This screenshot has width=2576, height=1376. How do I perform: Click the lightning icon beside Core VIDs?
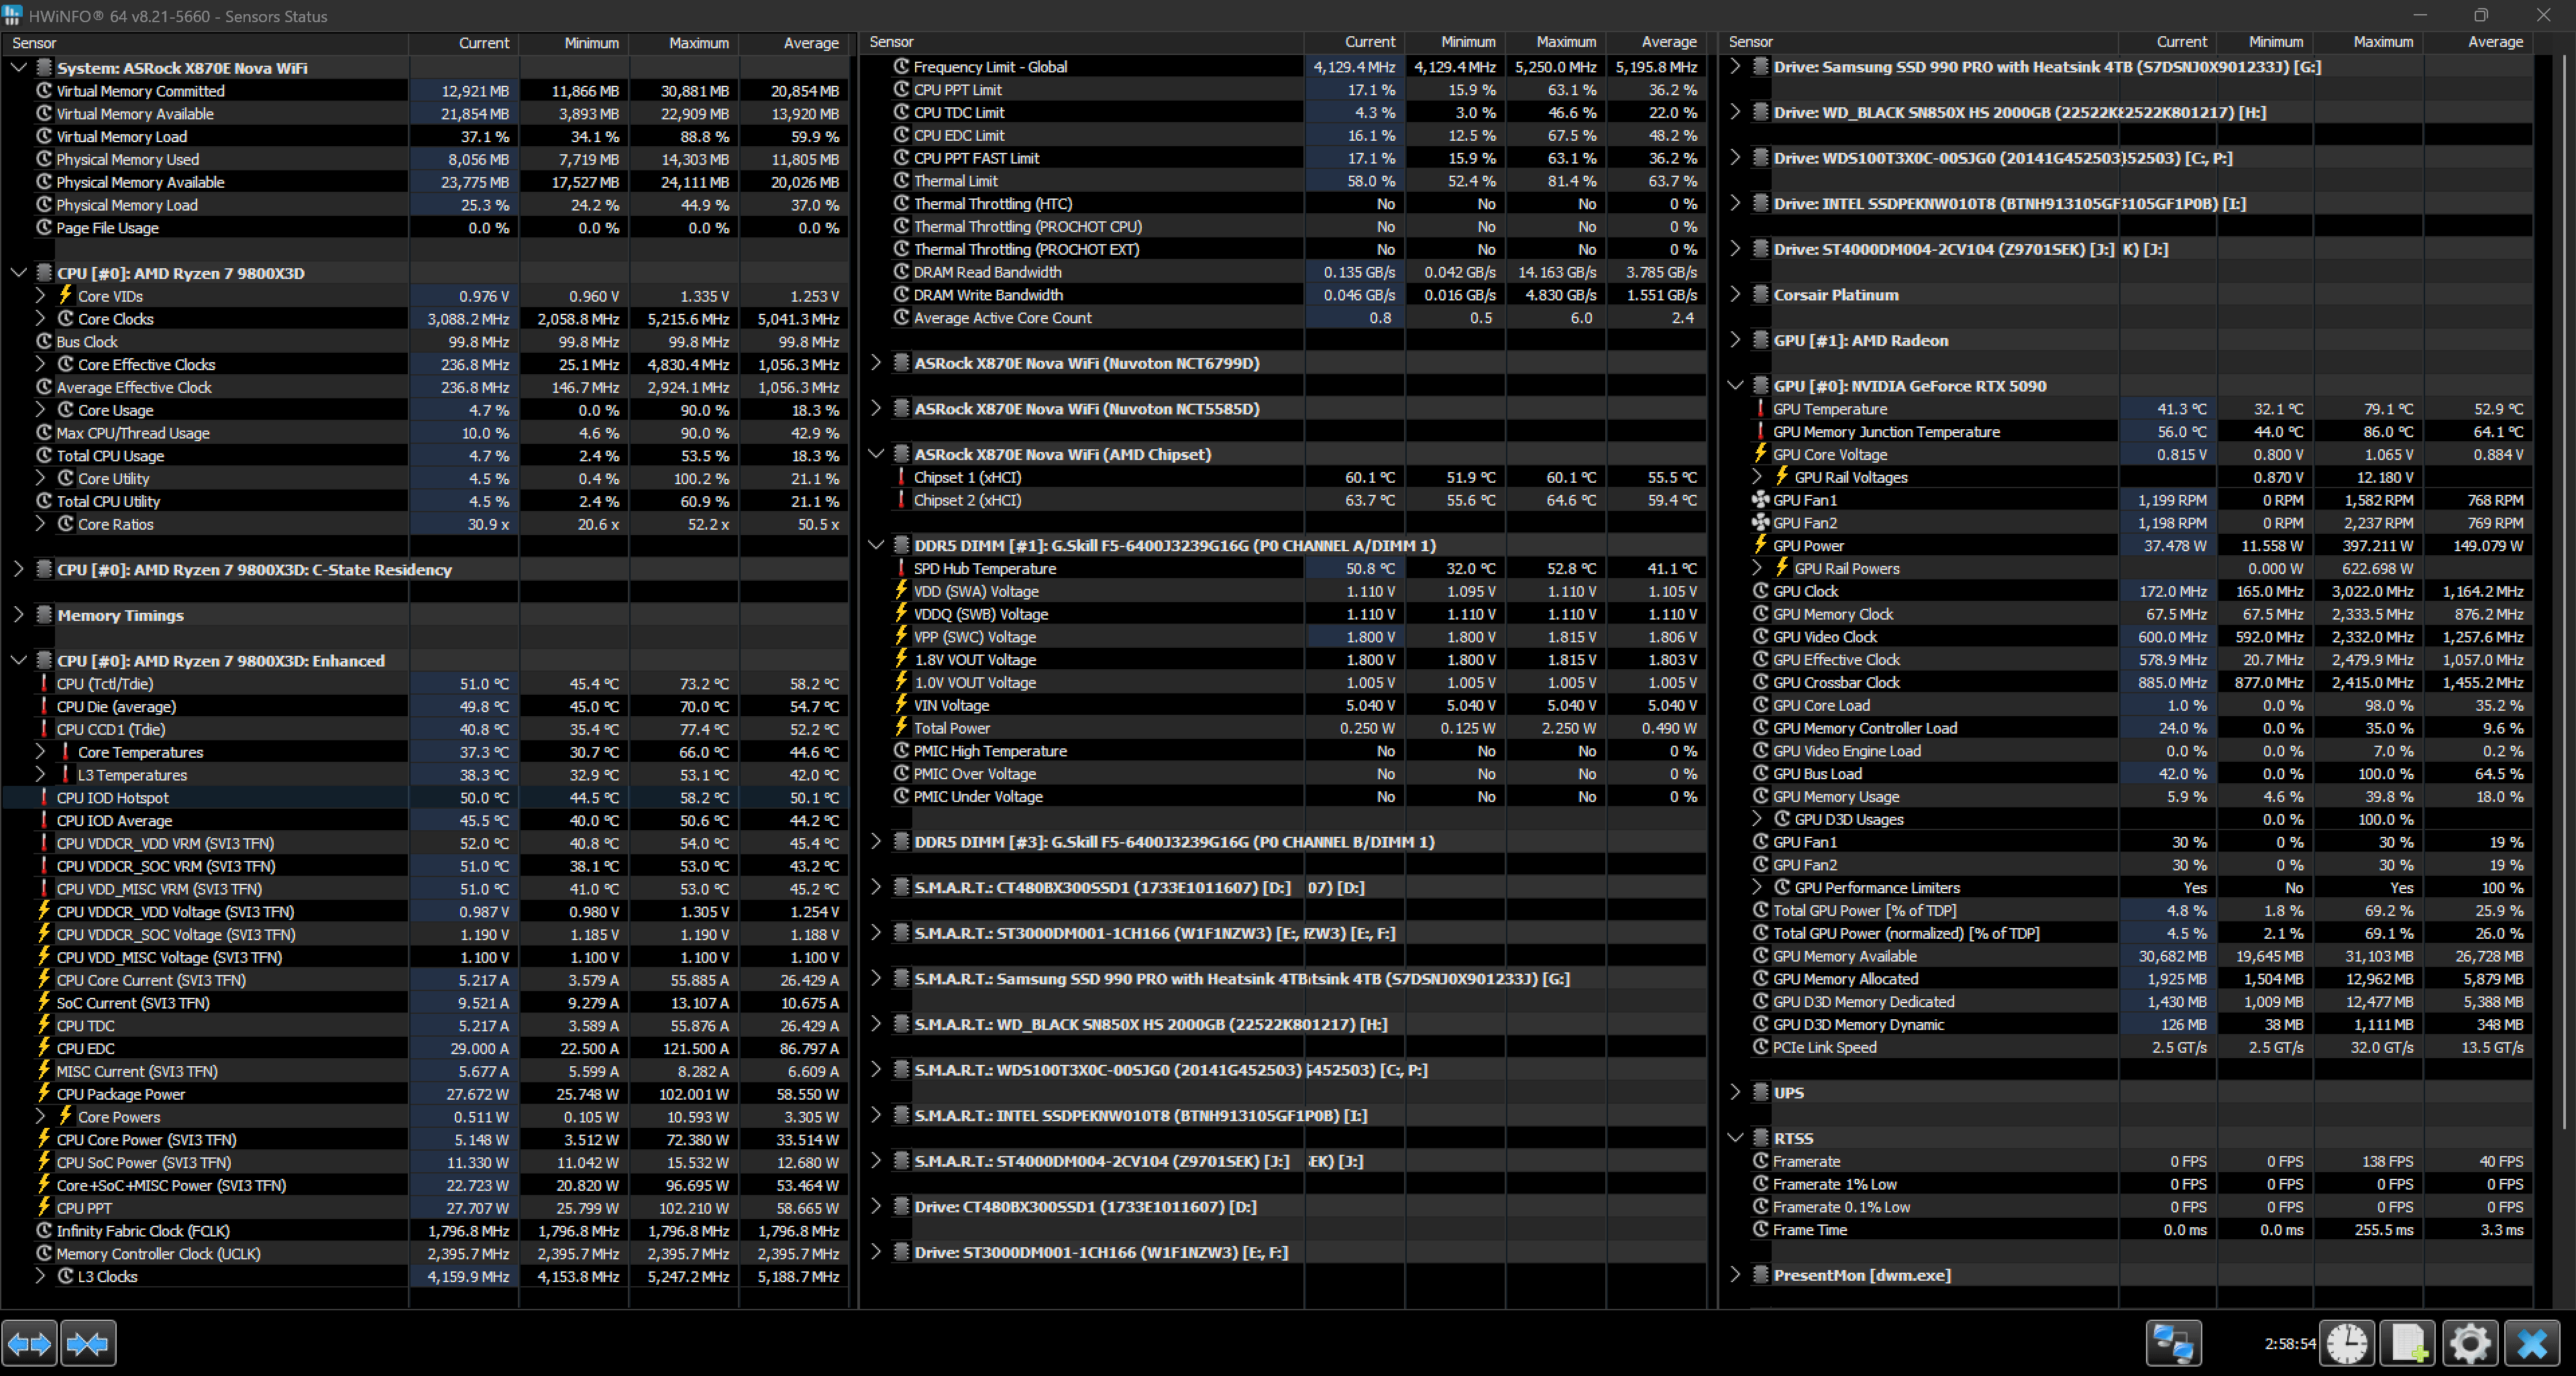(x=65, y=296)
